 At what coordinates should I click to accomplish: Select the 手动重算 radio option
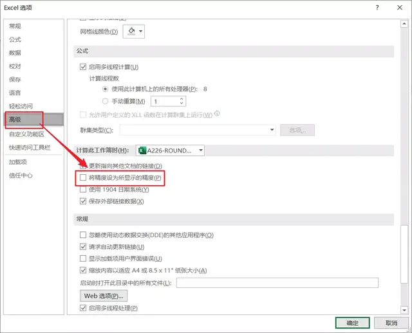(105, 101)
